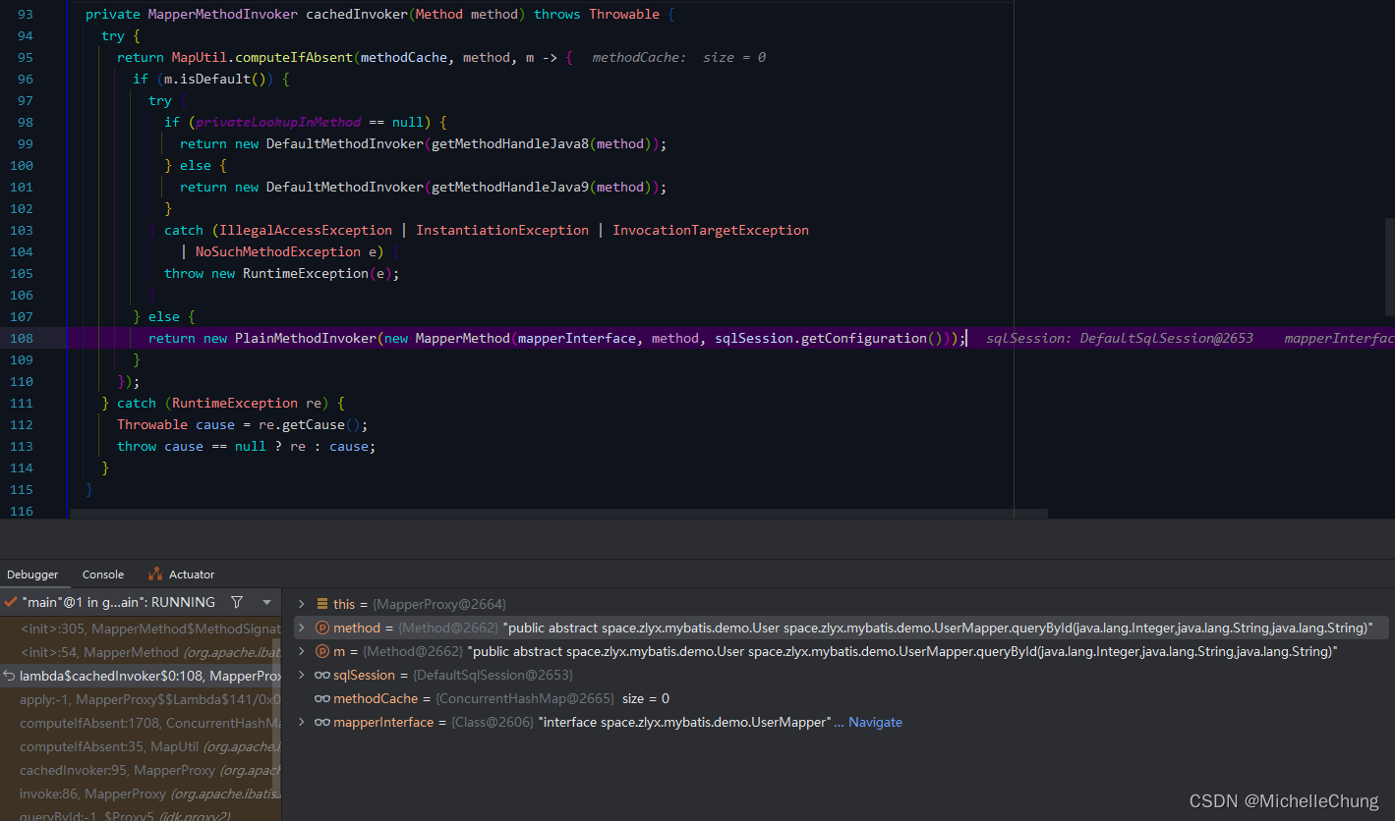This screenshot has height=821, width=1395.
Task: Click the glasses icon beside methodCache
Action: [x=321, y=698]
